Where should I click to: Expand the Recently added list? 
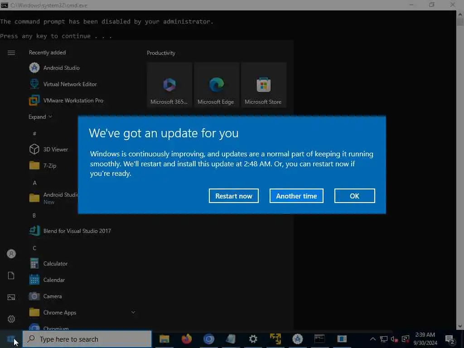click(x=40, y=116)
